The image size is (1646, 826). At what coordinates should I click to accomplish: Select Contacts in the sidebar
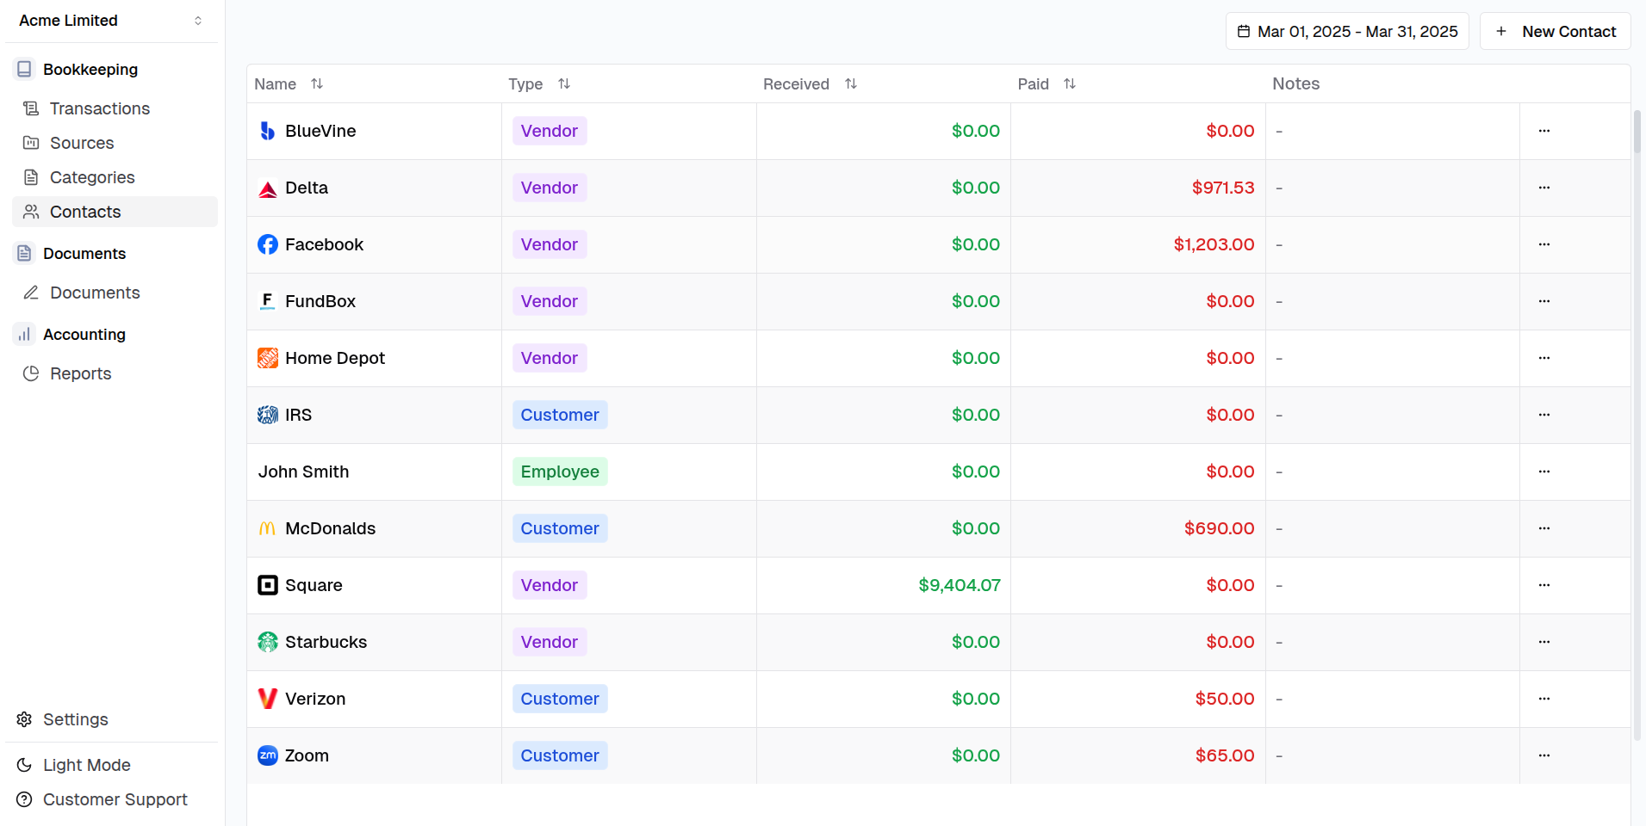tap(115, 212)
